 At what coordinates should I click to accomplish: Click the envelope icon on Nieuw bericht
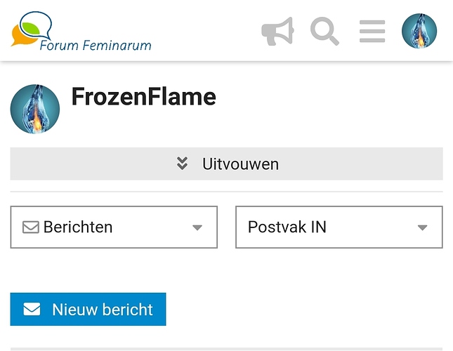point(32,310)
